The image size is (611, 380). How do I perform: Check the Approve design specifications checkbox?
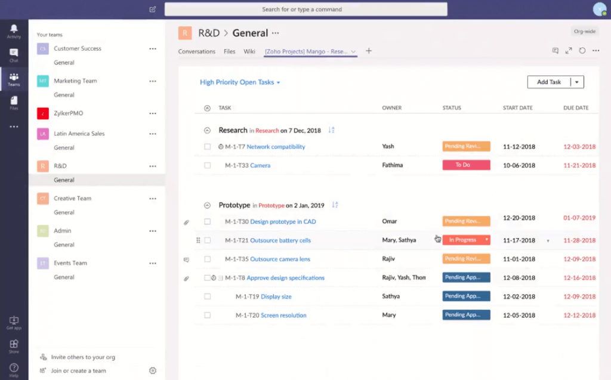[x=207, y=278]
